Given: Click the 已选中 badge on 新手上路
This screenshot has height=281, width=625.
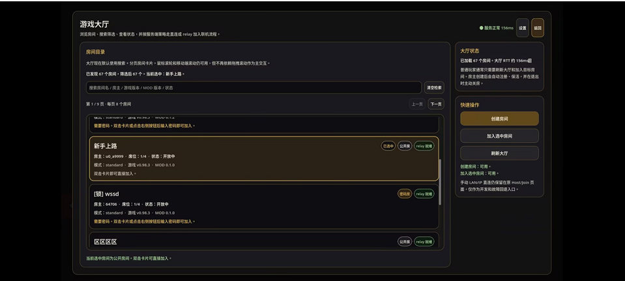Looking at the screenshot, I should [388, 146].
